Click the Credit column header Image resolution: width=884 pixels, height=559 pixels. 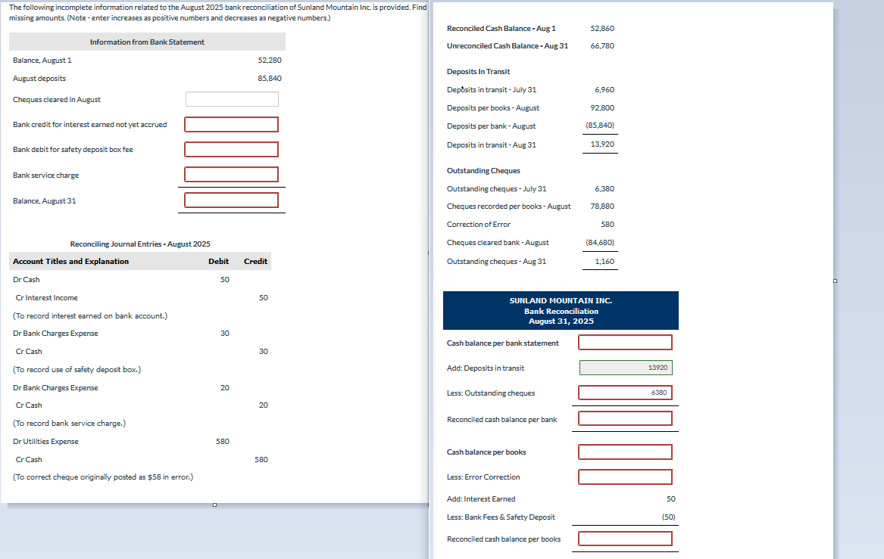point(255,261)
